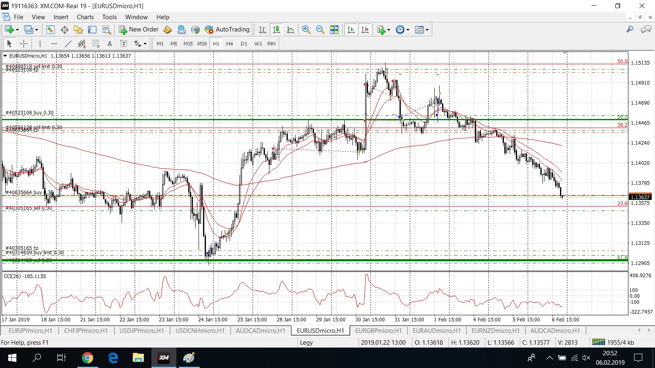Image resolution: width=655 pixels, height=368 pixels.
Task: Enable chart auto scroll
Action: tap(351, 29)
